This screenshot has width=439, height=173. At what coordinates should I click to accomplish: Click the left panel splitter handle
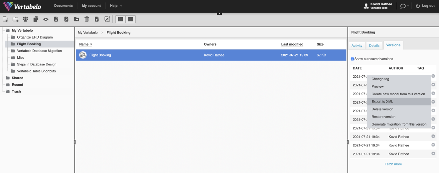click(x=74, y=142)
